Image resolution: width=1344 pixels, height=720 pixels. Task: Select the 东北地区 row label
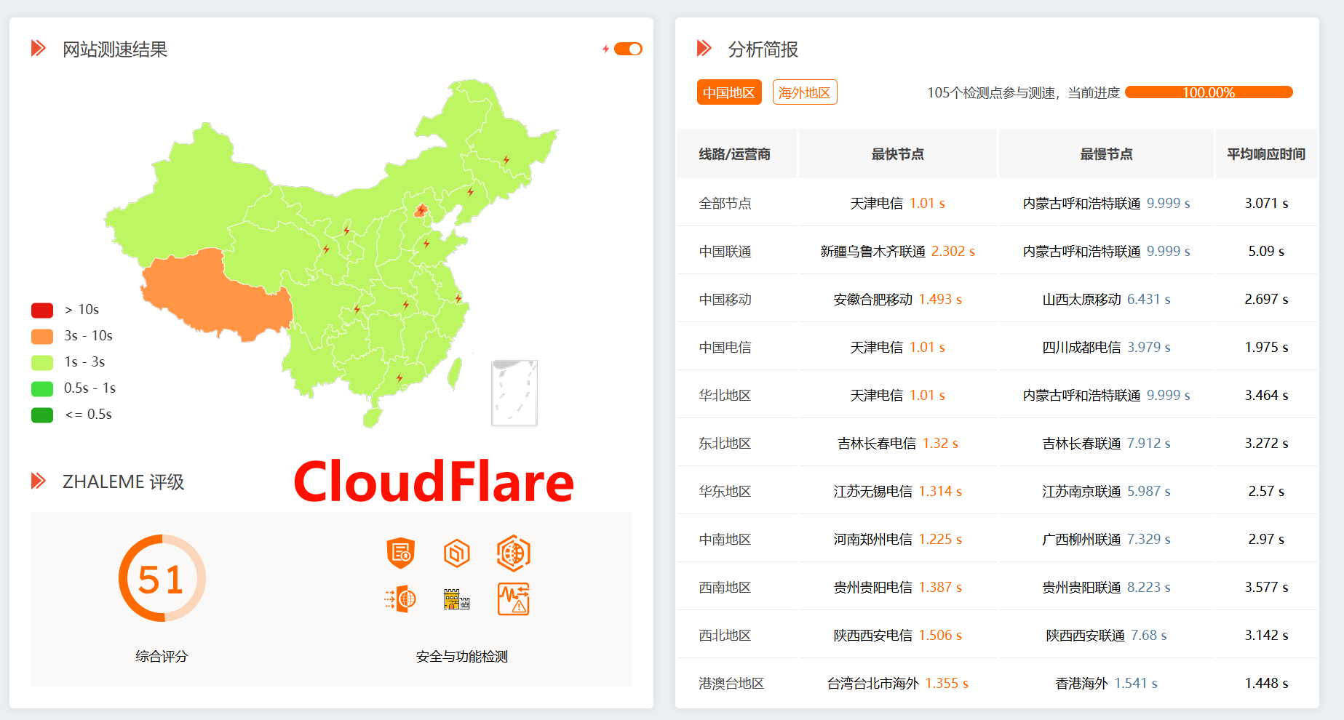[725, 444]
